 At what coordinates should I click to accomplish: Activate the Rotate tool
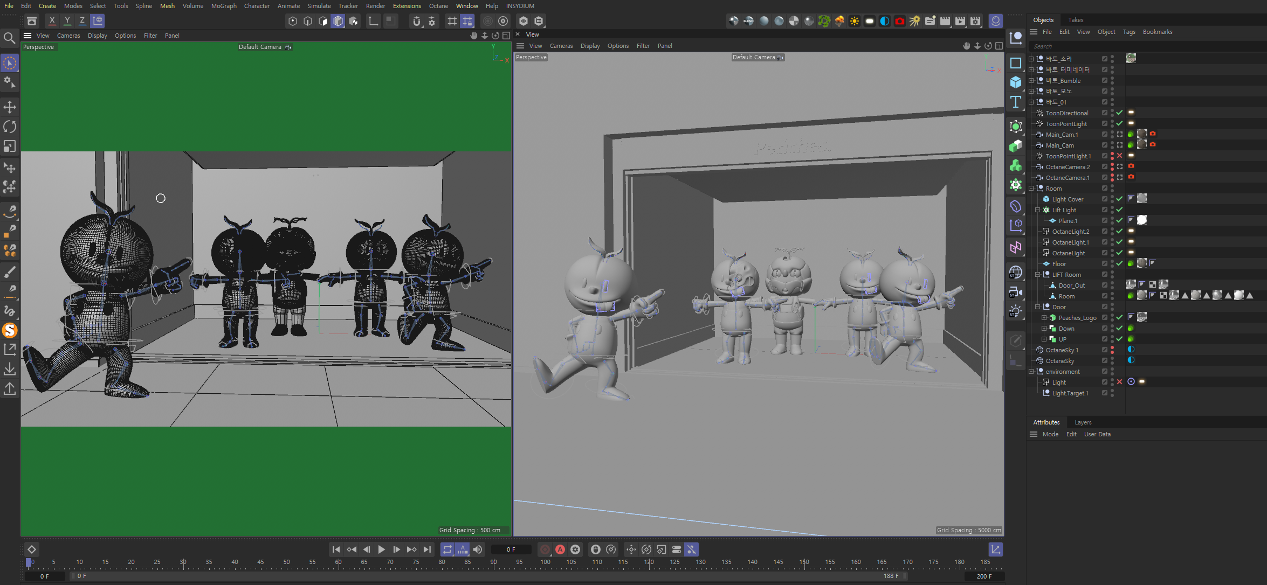click(x=10, y=127)
